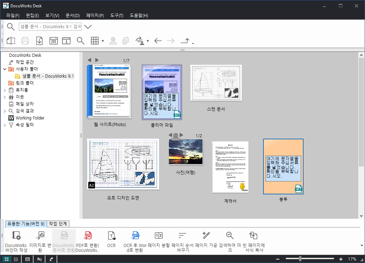Screen dimensions: 365x263
Task: Click the 검색하여 마크 tool
Action: pyautogui.click(x=230, y=241)
